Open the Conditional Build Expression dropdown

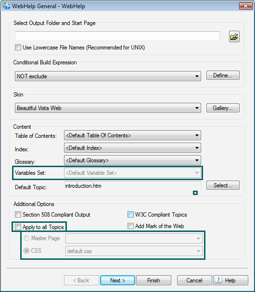tap(108, 76)
